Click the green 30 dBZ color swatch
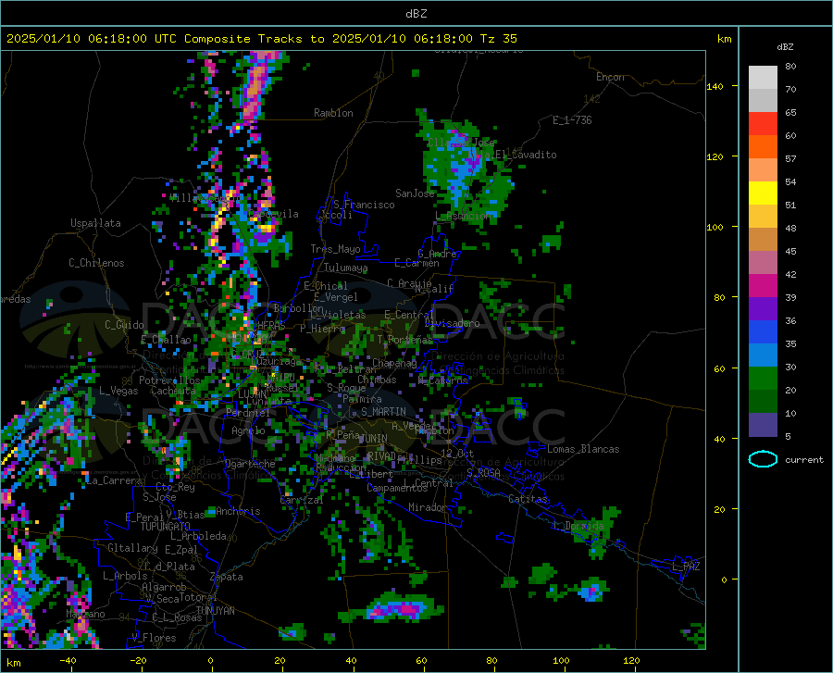 click(763, 379)
